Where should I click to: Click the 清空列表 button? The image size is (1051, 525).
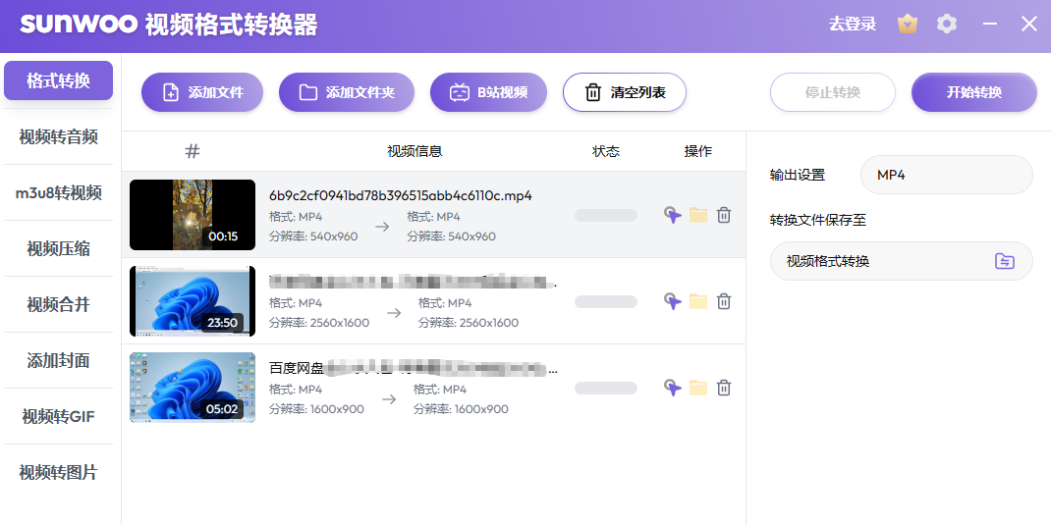point(624,92)
